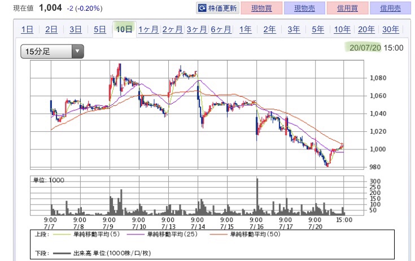
Task: Switch the chart to the 2日 range
Action: tap(51, 29)
